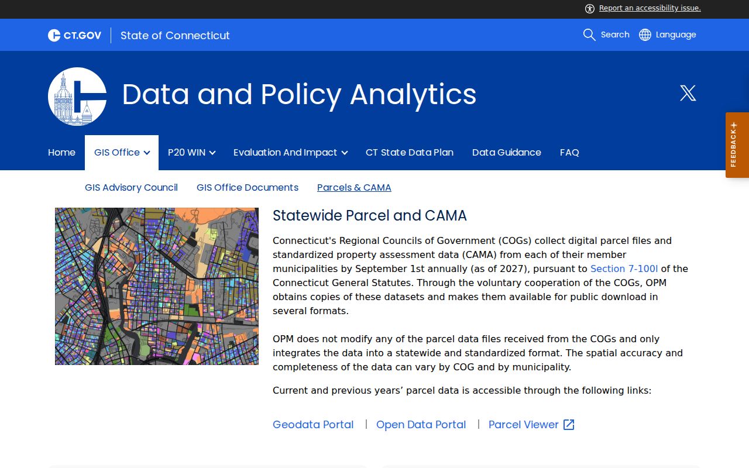The width and height of the screenshot is (749, 468).
Task: Open the Parcel Viewer link
Action: point(524,425)
